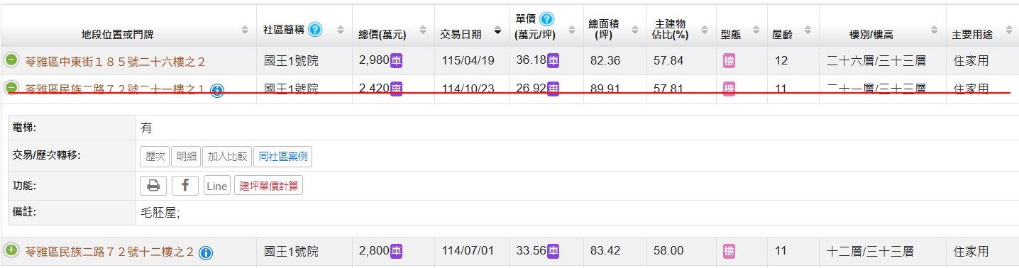Click the 電梯 label
The height and width of the screenshot is (268, 1019).
[25, 127]
